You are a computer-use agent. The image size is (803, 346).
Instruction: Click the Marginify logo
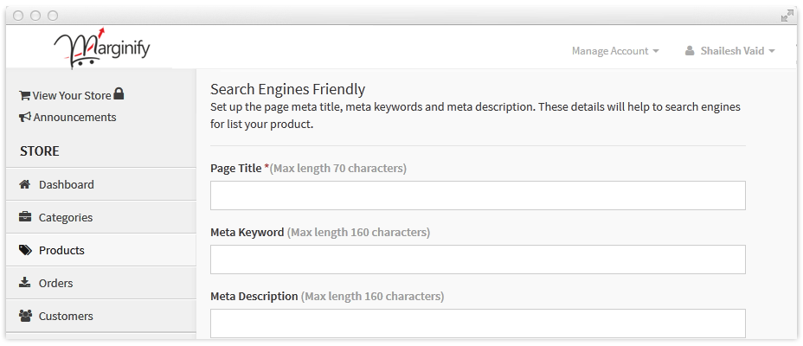pyautogui.click(x=101, y=48)
